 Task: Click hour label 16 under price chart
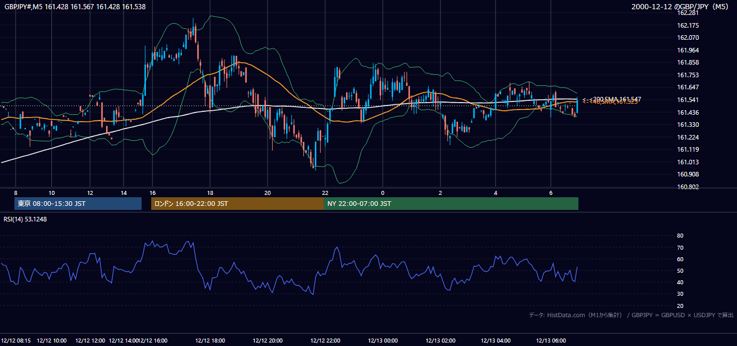coord(152,193)
